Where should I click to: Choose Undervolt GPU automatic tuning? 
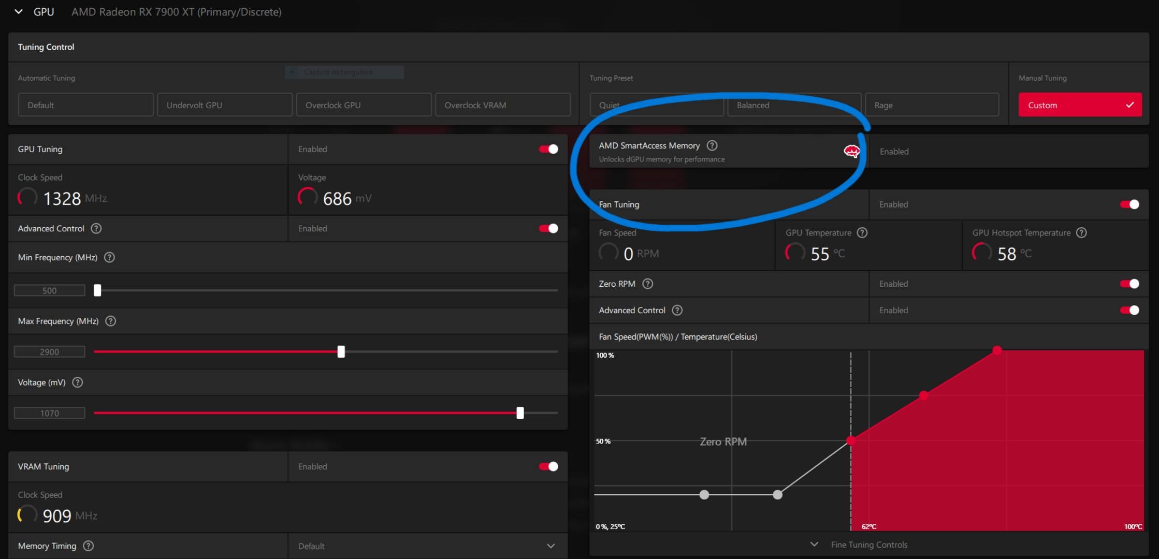225,105
